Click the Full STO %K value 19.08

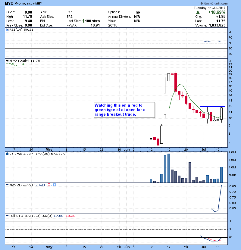click(x=58, y=216)
